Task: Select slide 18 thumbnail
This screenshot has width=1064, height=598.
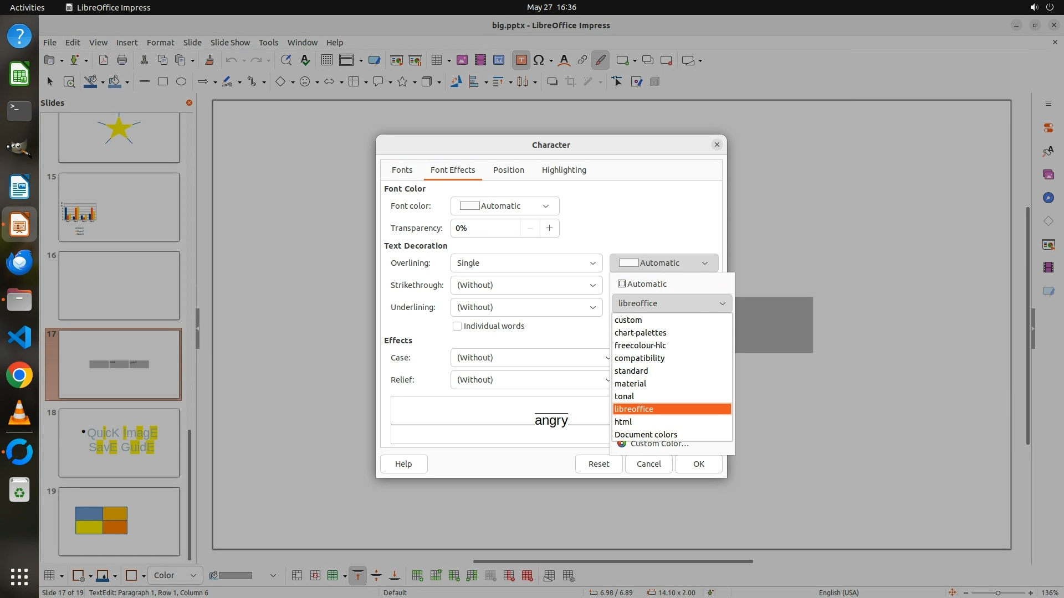Action: (119, 442)
